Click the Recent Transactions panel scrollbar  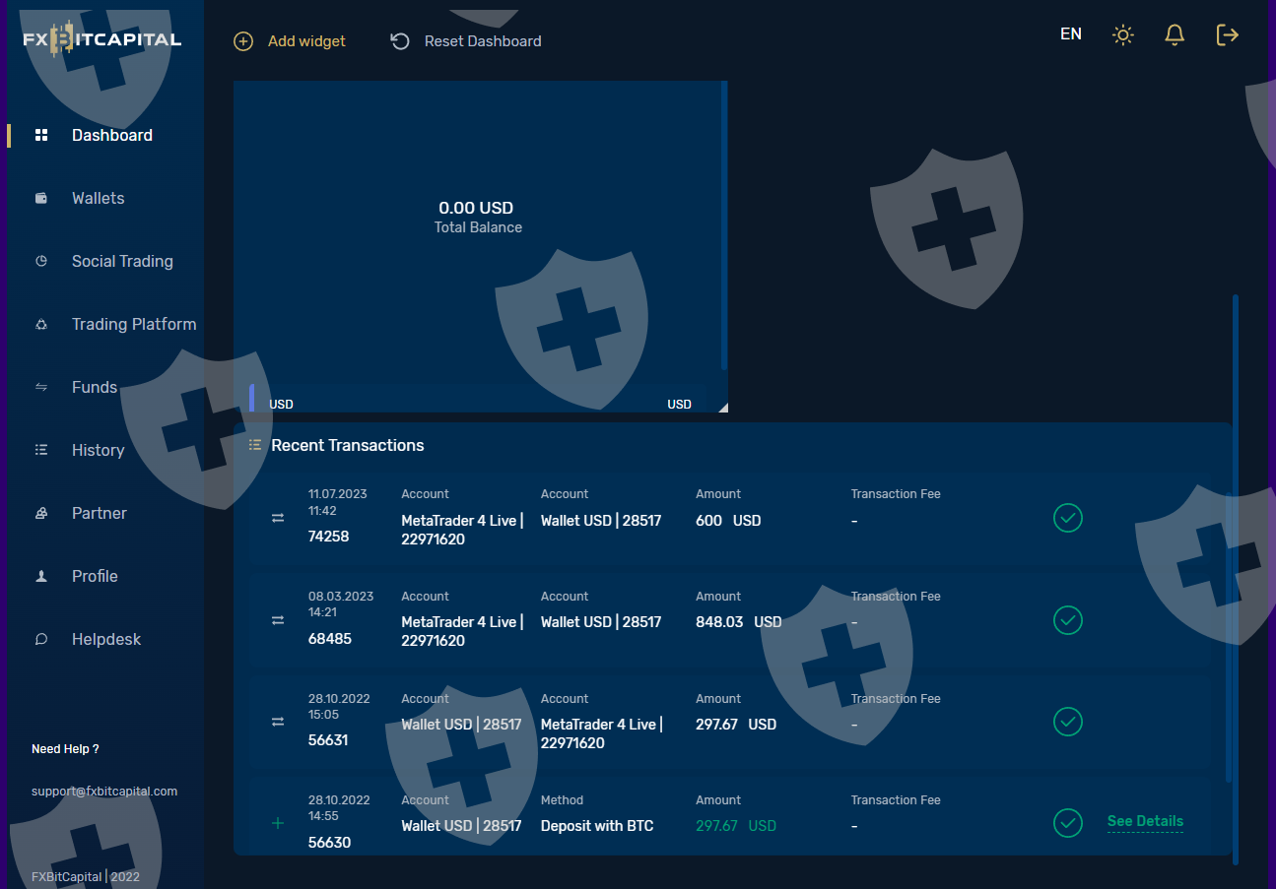coord(1228,630)
